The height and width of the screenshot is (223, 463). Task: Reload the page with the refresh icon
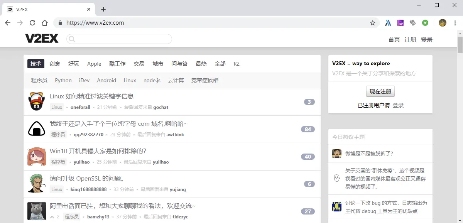32,23
